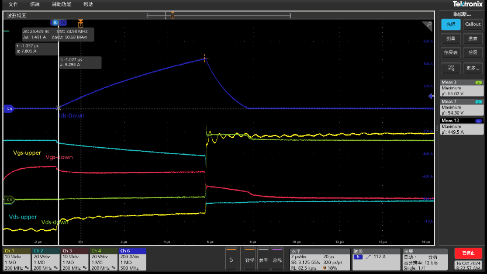Select the Meas 7 Maximum badge

pyautogui.click(x=461, y=107)
